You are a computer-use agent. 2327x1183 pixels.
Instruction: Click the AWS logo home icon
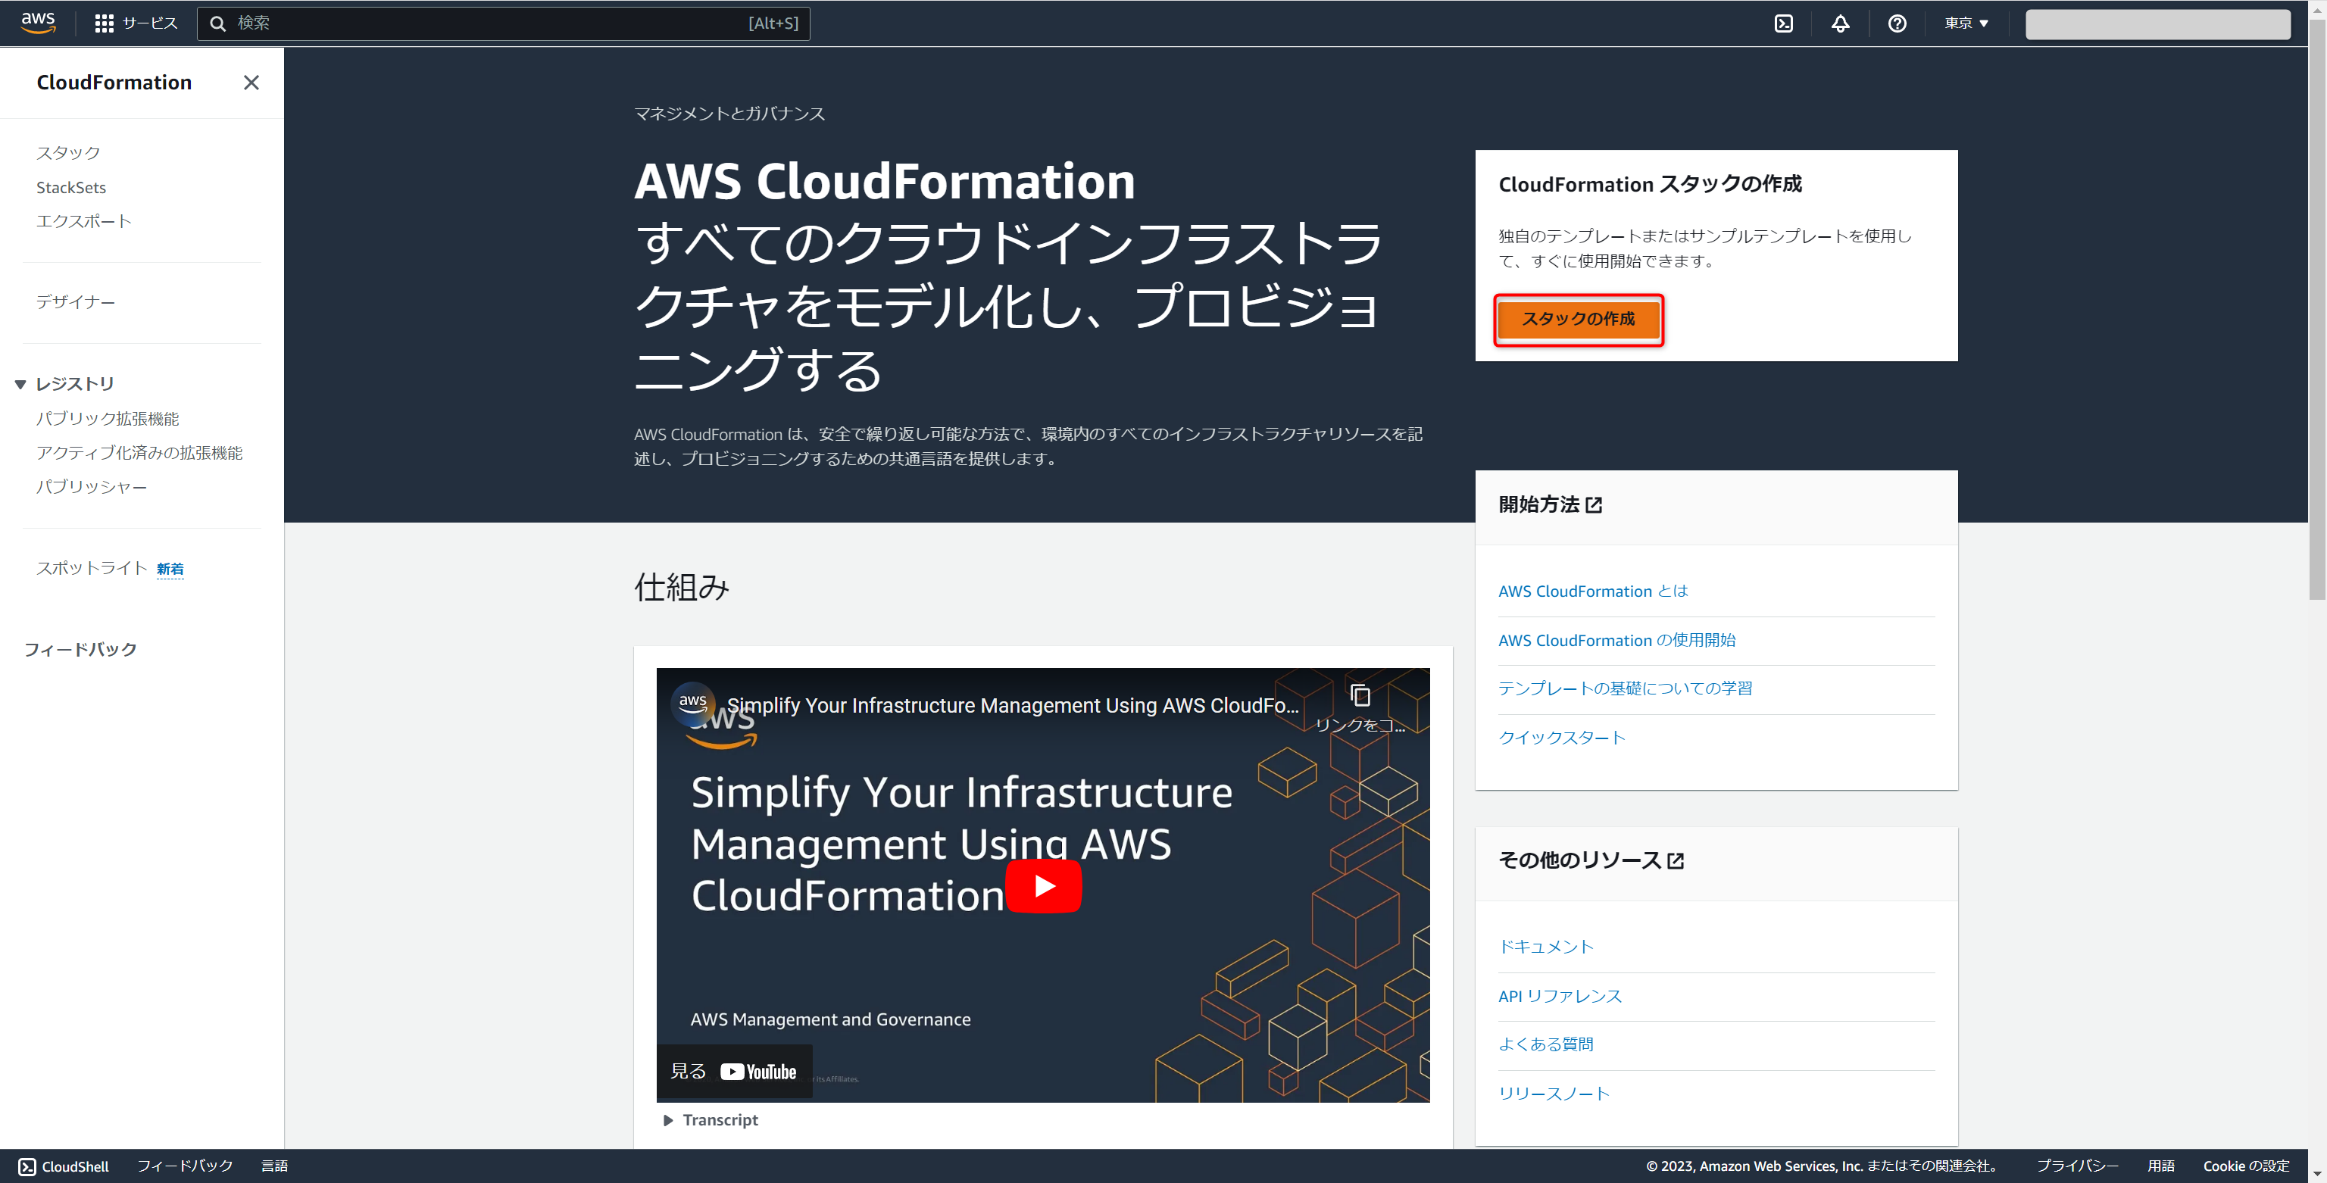(38, 23)
